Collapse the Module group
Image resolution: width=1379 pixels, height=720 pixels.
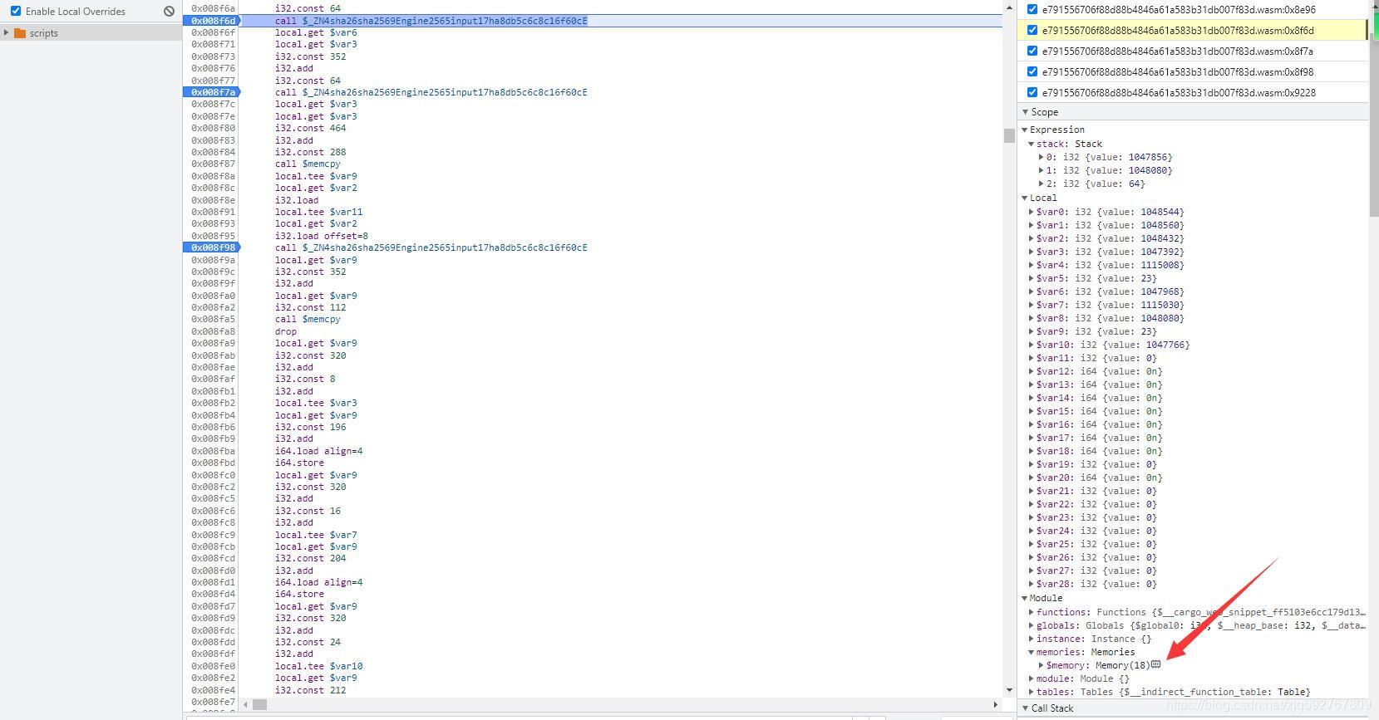(x=1025, y=598)
